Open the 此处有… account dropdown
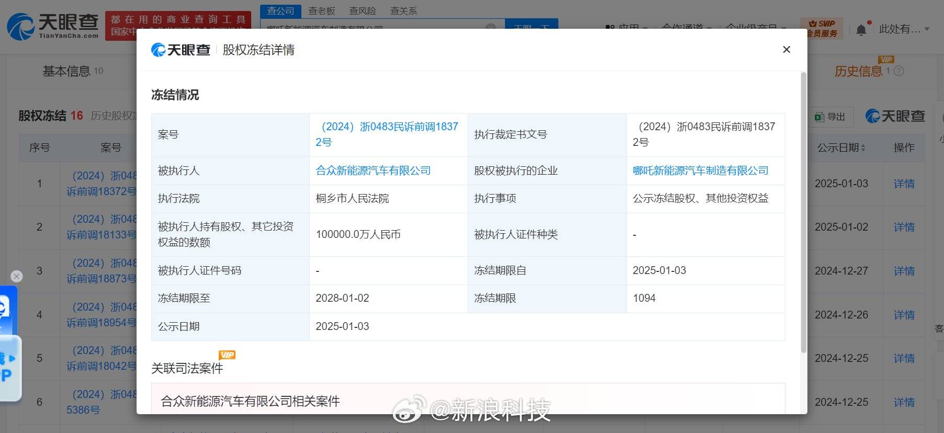This screenshot has width=944, height=433. [904, 29]
